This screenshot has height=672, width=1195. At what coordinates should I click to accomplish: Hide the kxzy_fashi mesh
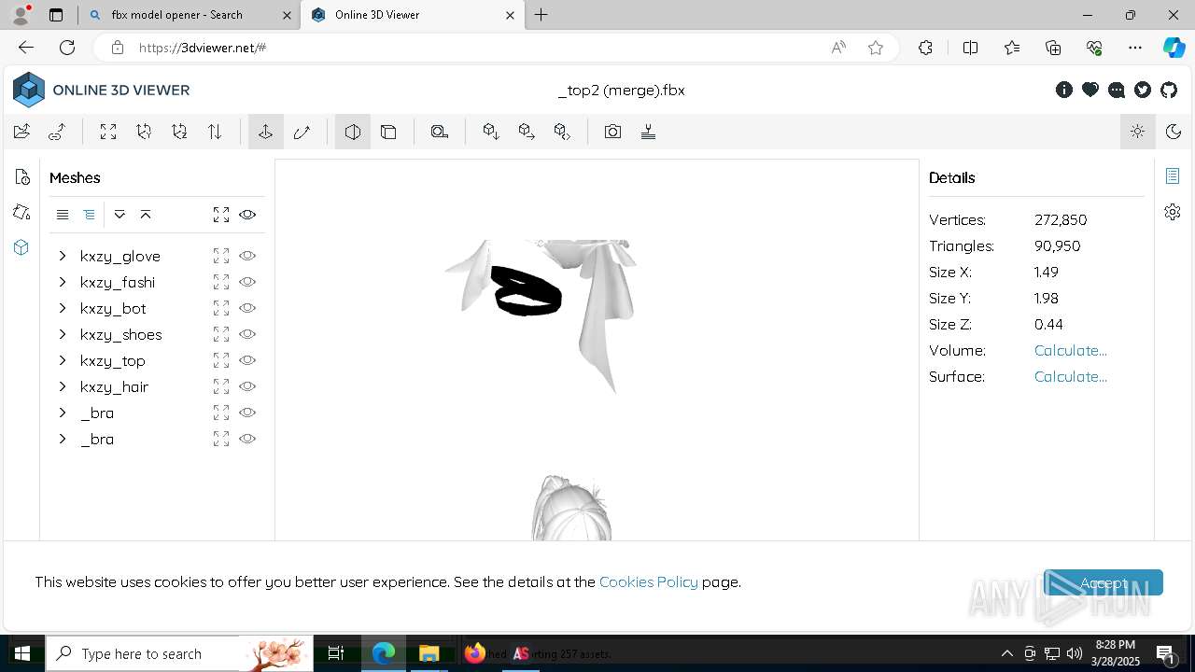247,282
